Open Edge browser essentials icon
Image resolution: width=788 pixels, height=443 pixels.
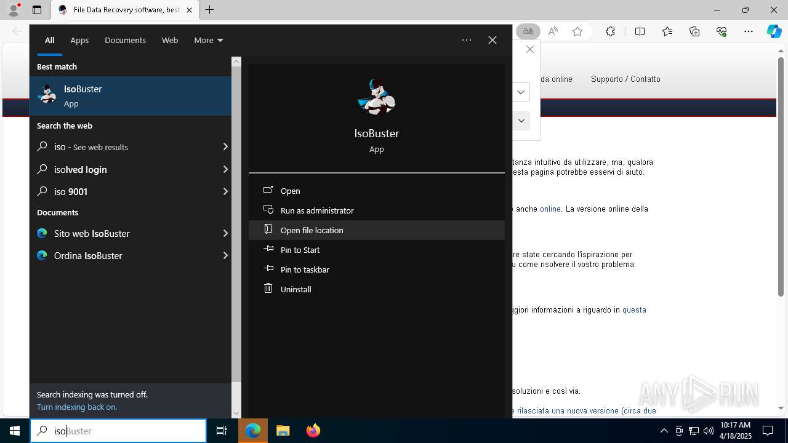point(722,31)
